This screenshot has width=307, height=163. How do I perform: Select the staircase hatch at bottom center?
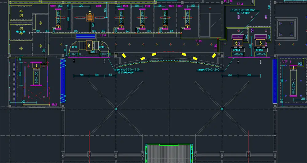tap(169, 153)
